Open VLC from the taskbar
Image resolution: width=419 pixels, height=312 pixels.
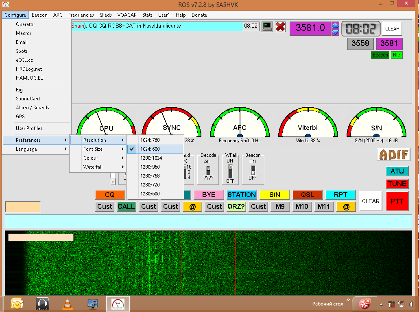68,303
